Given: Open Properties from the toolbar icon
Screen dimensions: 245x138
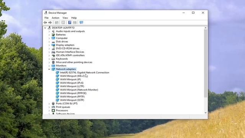Looking at the screenshot, I should click(x=63, y=23).
